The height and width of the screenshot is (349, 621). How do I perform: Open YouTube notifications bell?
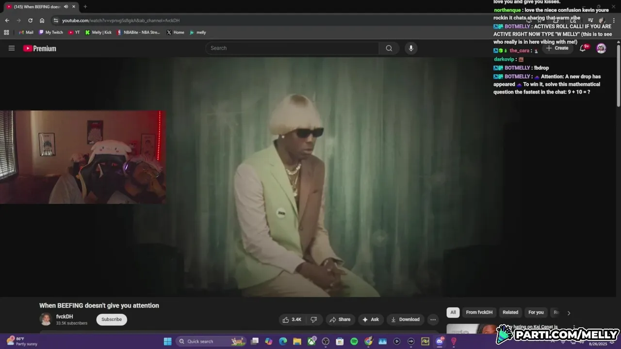(583, 48)
